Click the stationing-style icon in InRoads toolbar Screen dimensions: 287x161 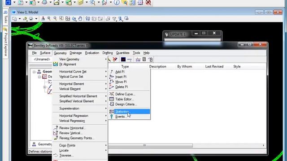pos(138,59)
